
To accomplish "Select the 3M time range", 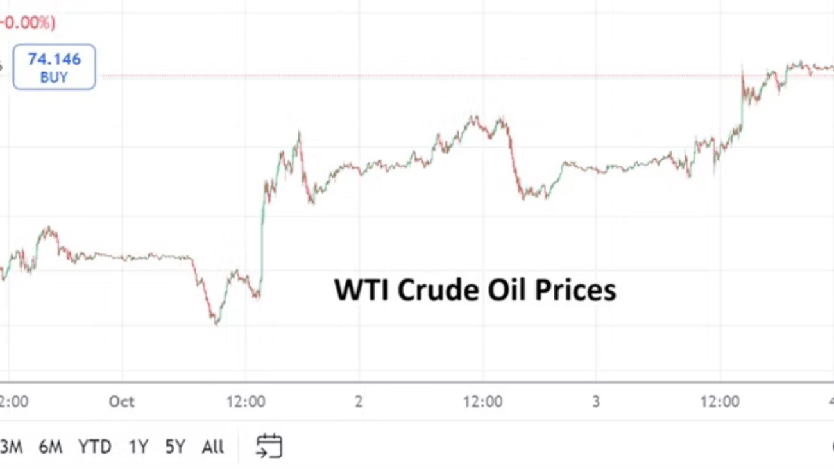I will (11, 447).
